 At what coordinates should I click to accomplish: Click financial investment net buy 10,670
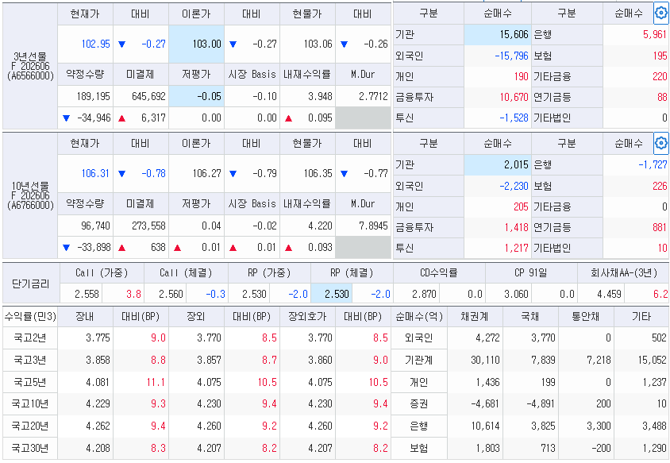pyautogui.click(x=514, y=97)
